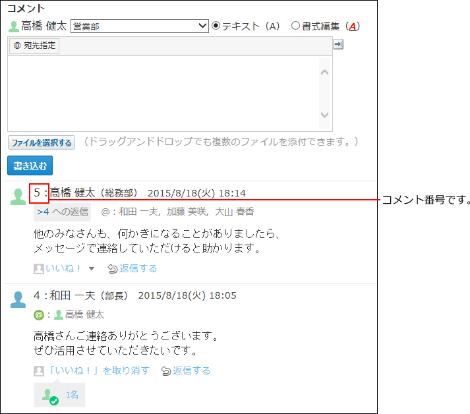This screenshot has width=470, height=414.
Task: Click the 書き込む submit button
Action: [x=30, y=165]
